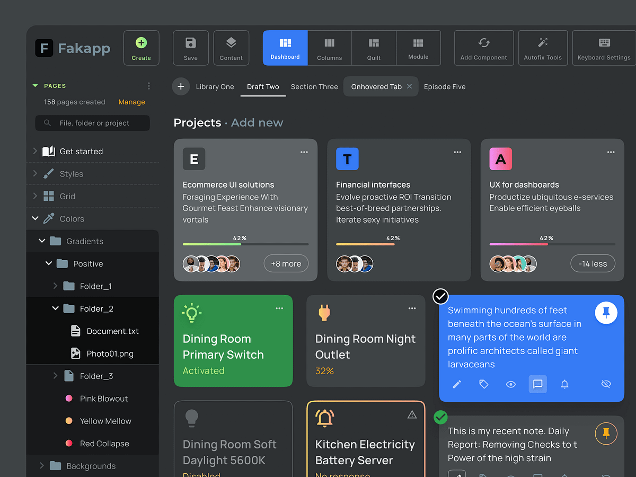
Task: Toggle note visibility with the eye icon
Action: pos(510,384)
